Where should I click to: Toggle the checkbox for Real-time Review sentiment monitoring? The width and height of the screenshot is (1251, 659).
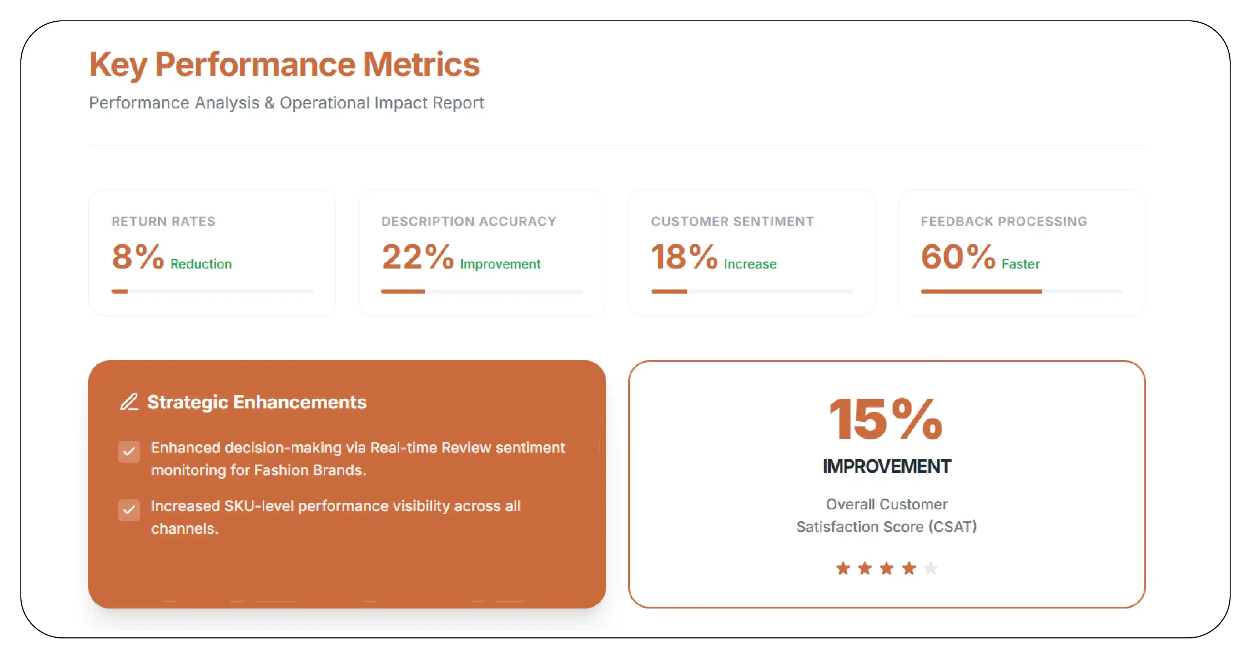(129, 452)
